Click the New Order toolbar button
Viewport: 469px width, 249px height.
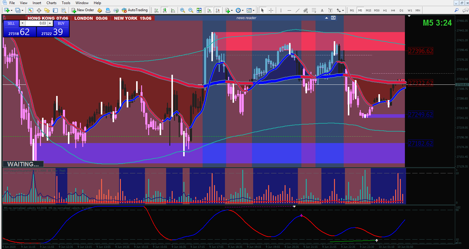tap(83, 10)
